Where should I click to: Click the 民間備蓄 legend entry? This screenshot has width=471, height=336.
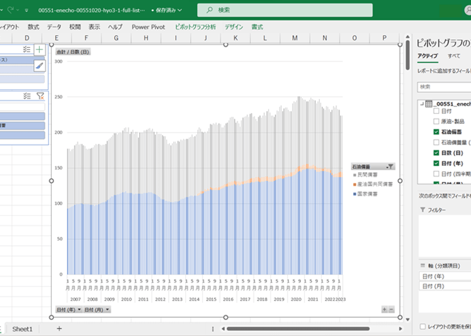(x=365, y=175)
